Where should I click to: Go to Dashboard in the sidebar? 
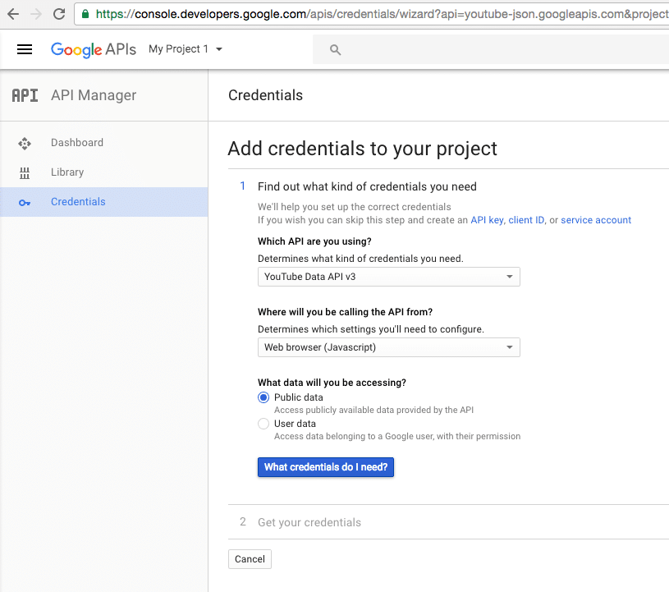(103, 143)
